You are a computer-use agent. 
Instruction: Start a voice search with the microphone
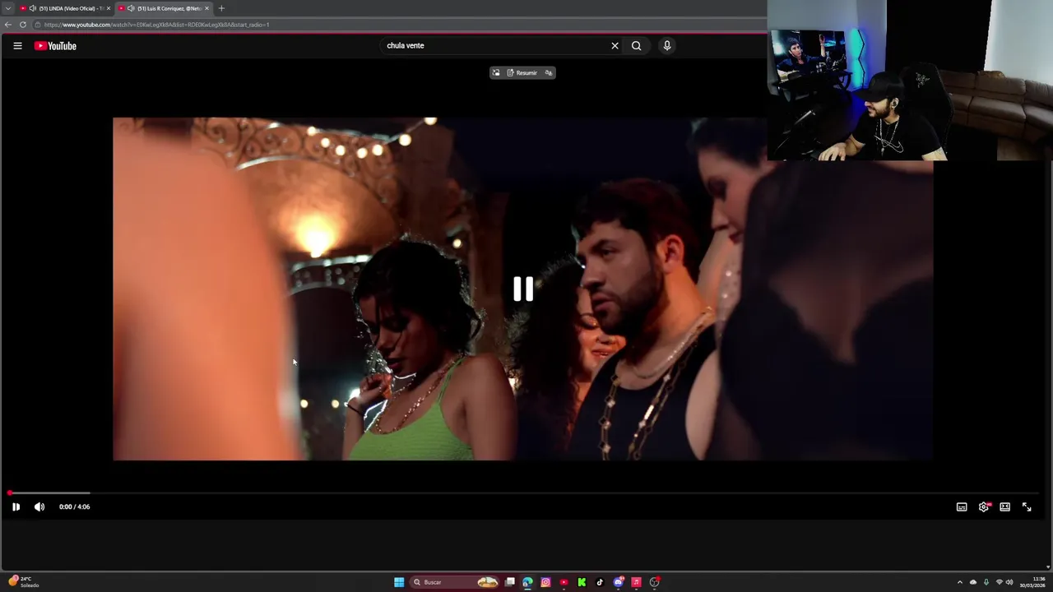[x=667, y=46]
